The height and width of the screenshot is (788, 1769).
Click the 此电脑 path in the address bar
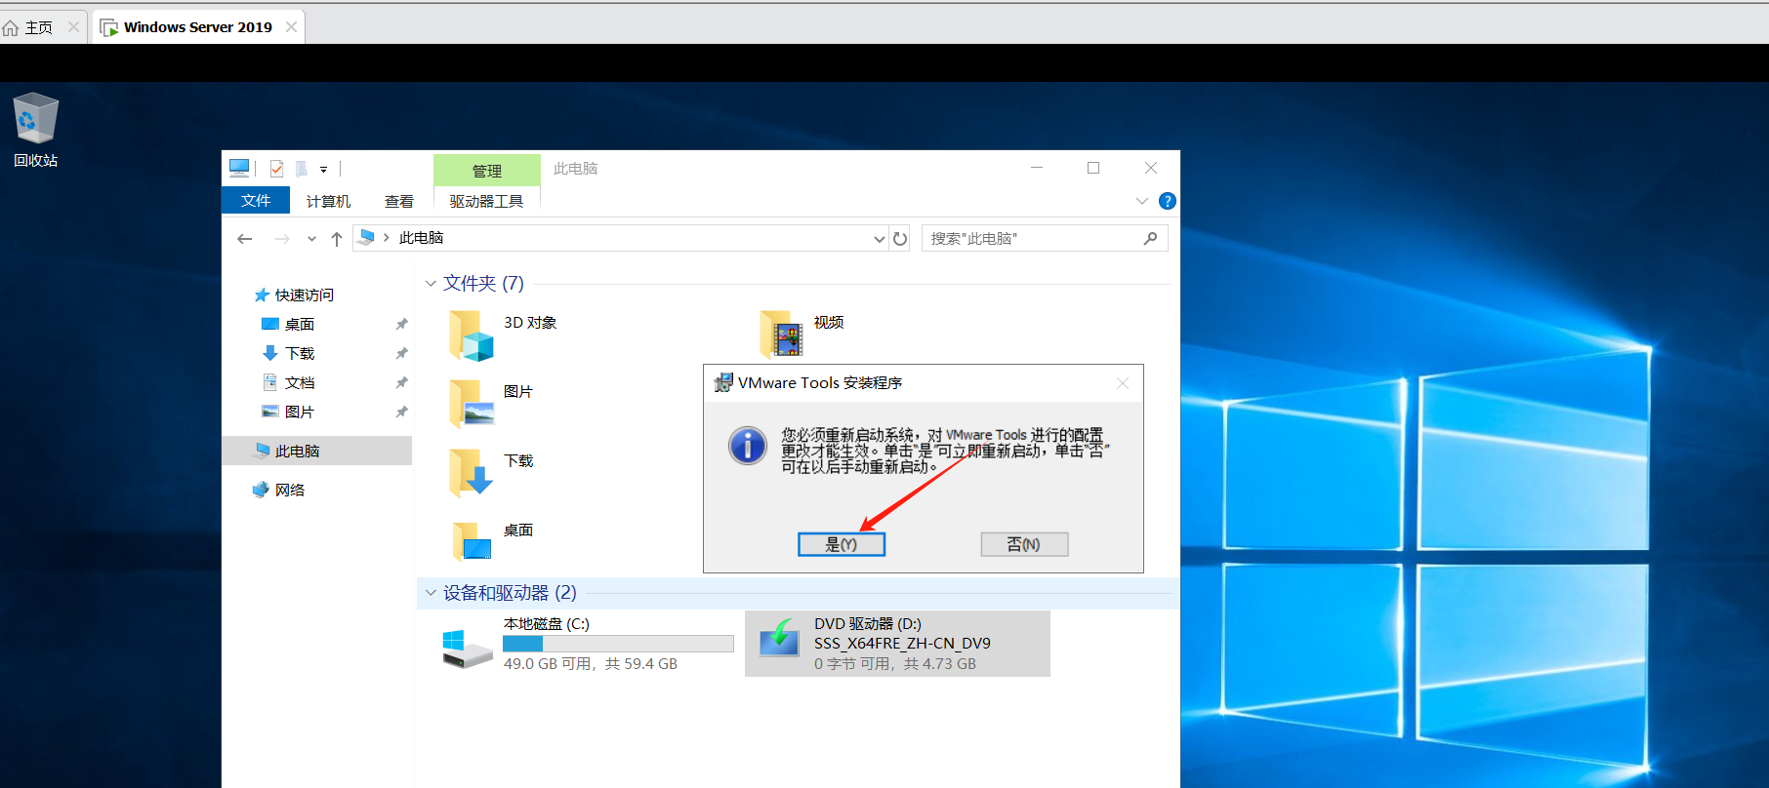tap(421, 238)
